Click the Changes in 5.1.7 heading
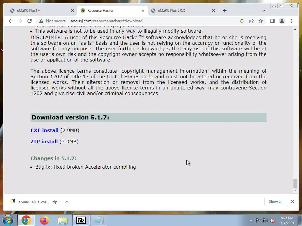Image resolution: width=302 pixels, height=226 pixels. 54,158
